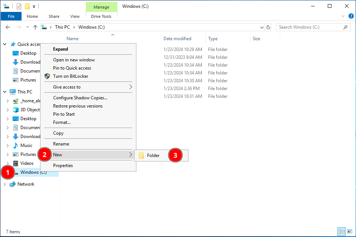Open the Drive Tools ribbon tab
This screenshot has height=237, width=356.
[x=101, y=16]
